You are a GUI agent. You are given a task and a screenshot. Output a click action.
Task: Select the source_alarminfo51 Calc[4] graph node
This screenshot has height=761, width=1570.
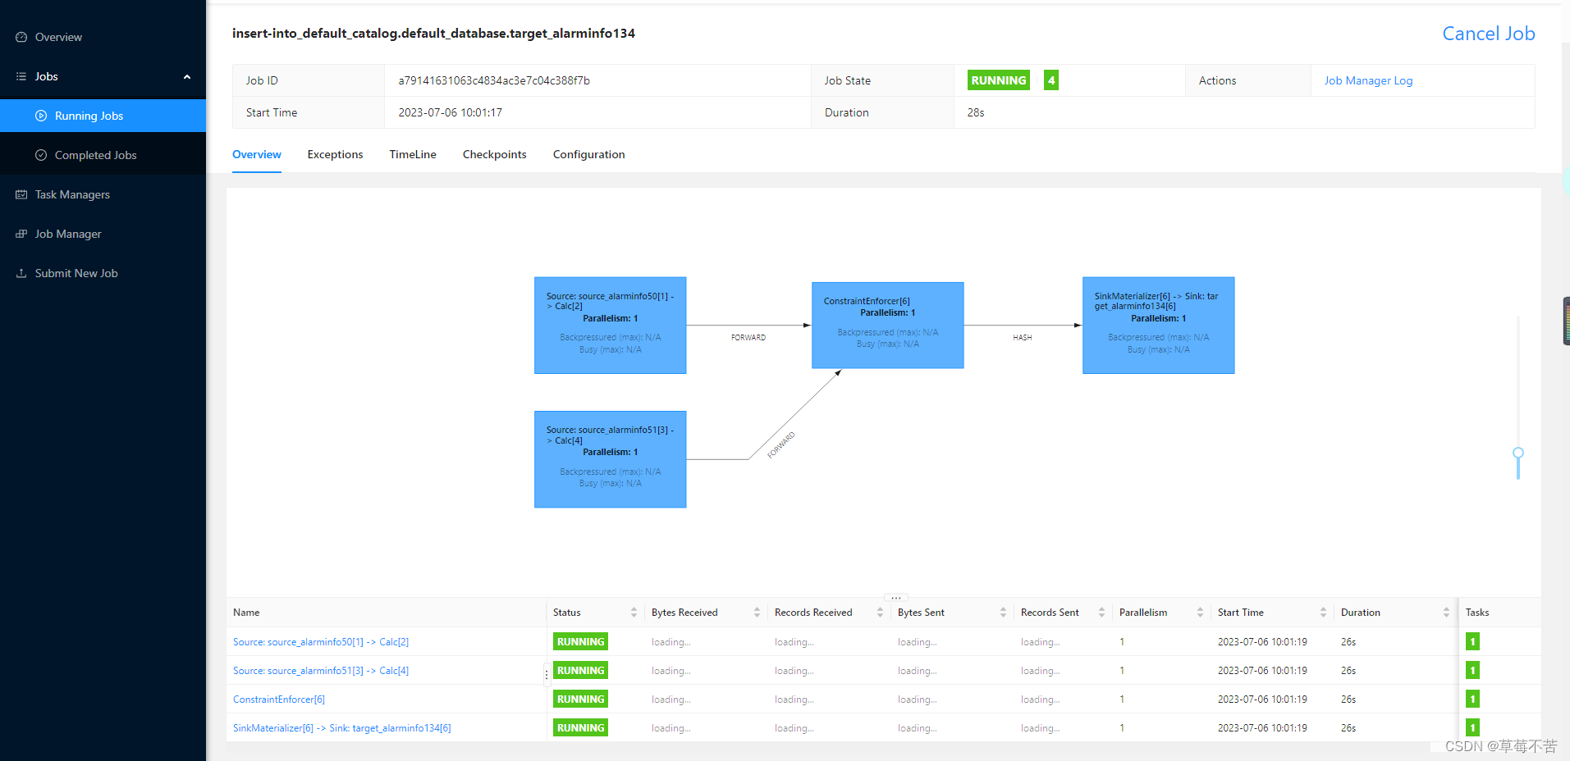click(610, 459)
